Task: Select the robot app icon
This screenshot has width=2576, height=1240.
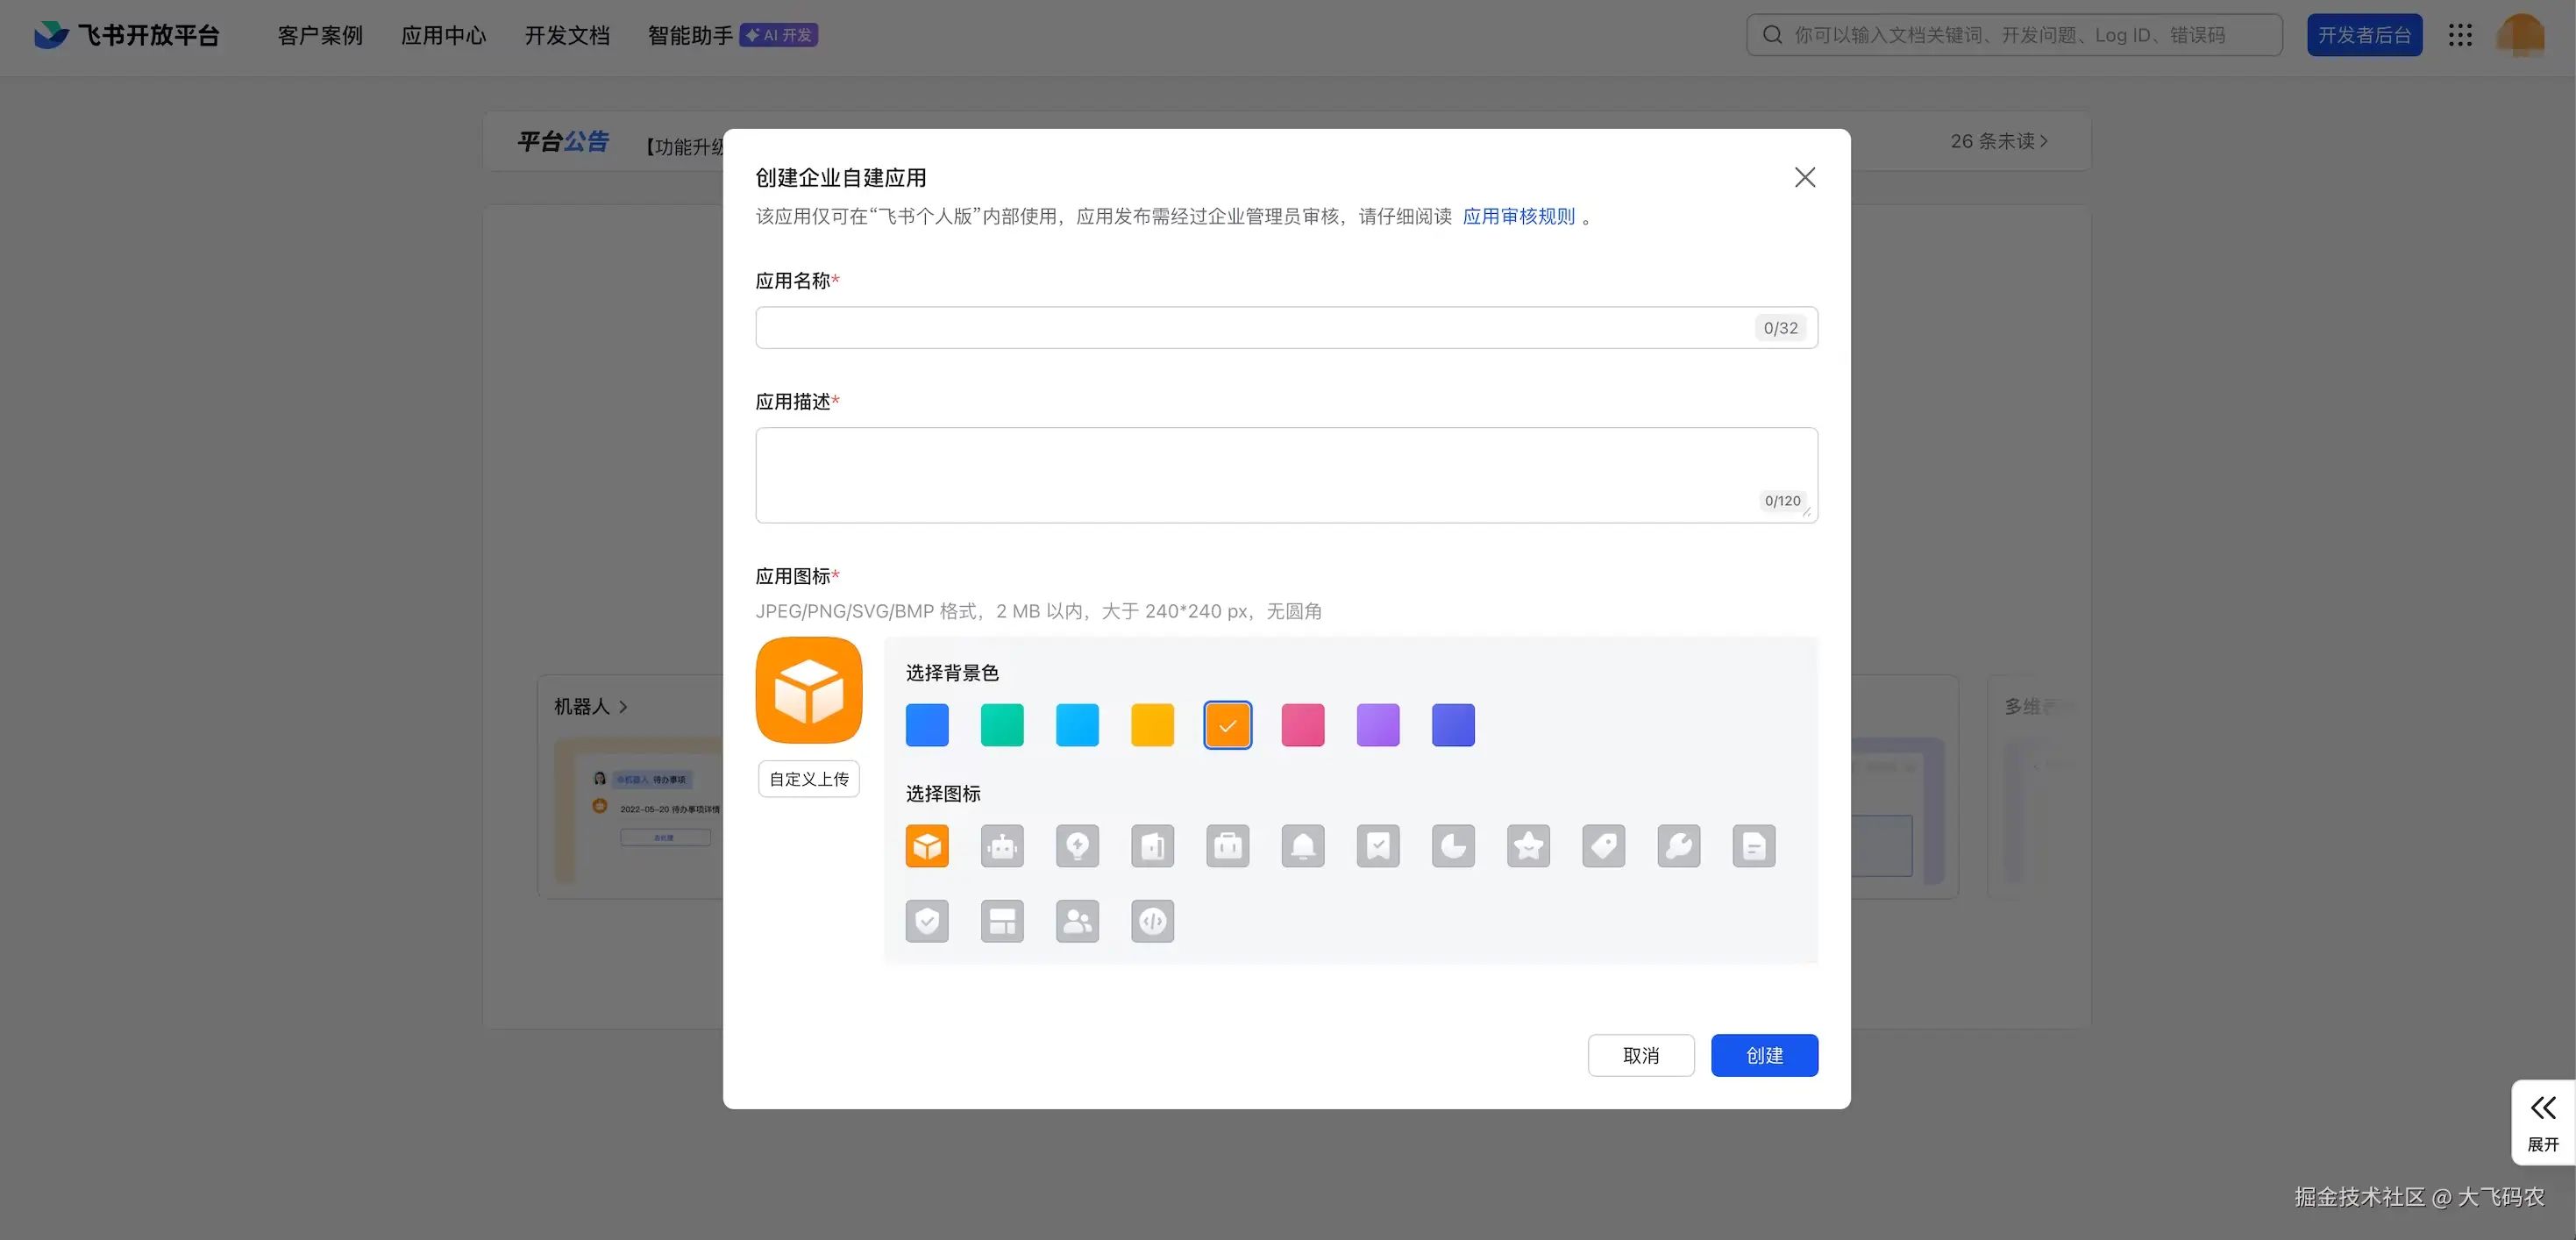Action: tap(1002, 846)
